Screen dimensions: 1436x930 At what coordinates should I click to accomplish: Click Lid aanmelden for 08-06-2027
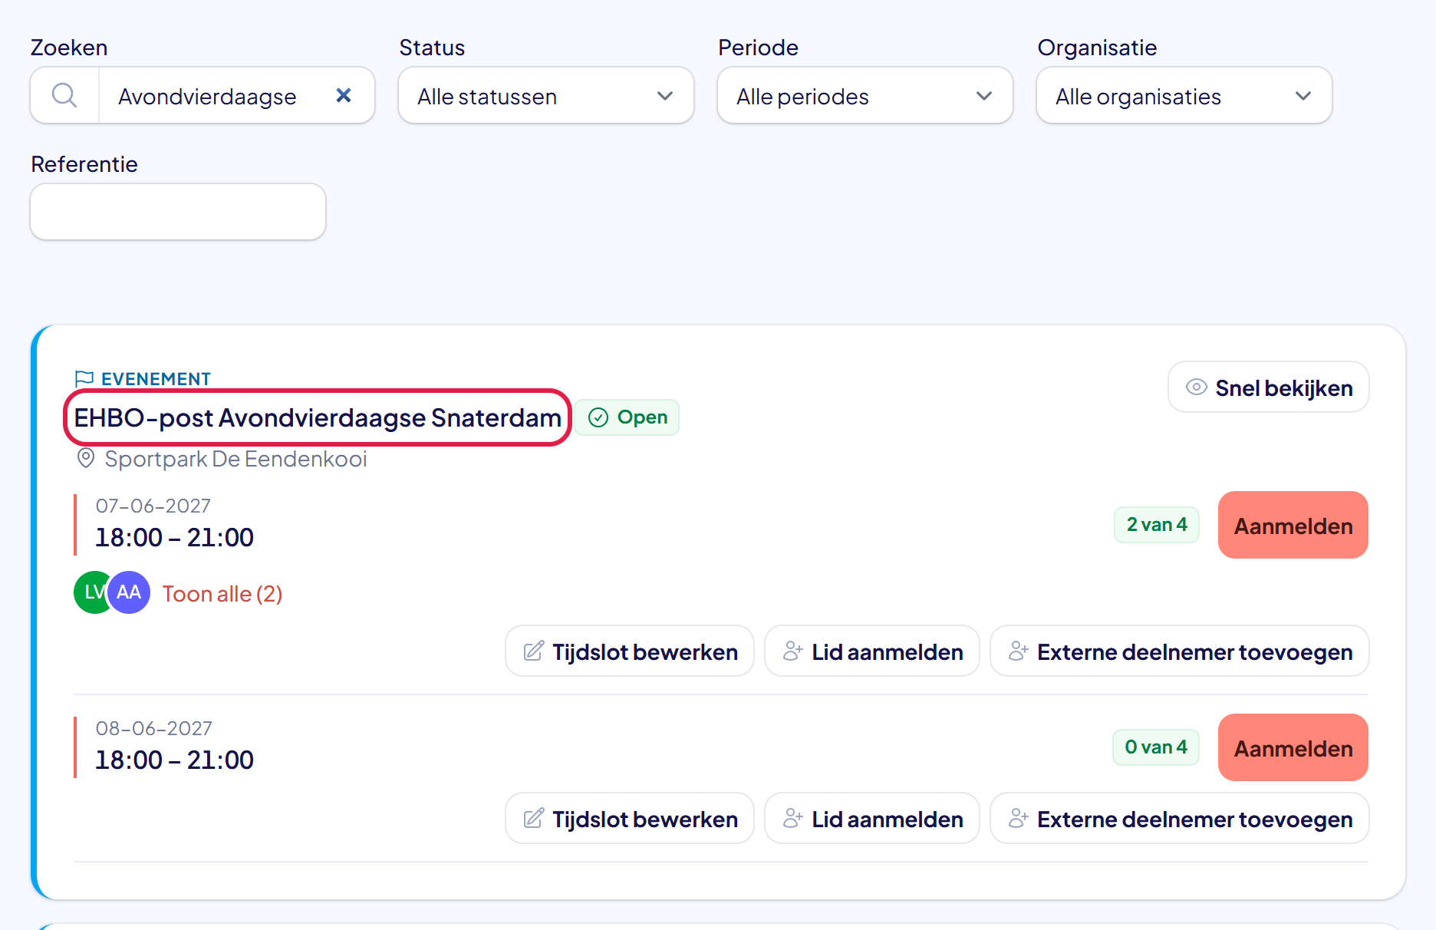click(872, 819)
